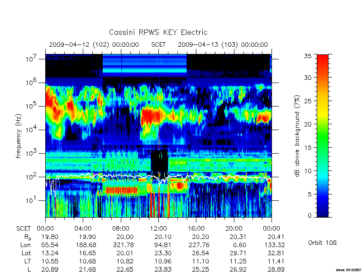Click the Rs value '19.90'

[x=87, y=237]
